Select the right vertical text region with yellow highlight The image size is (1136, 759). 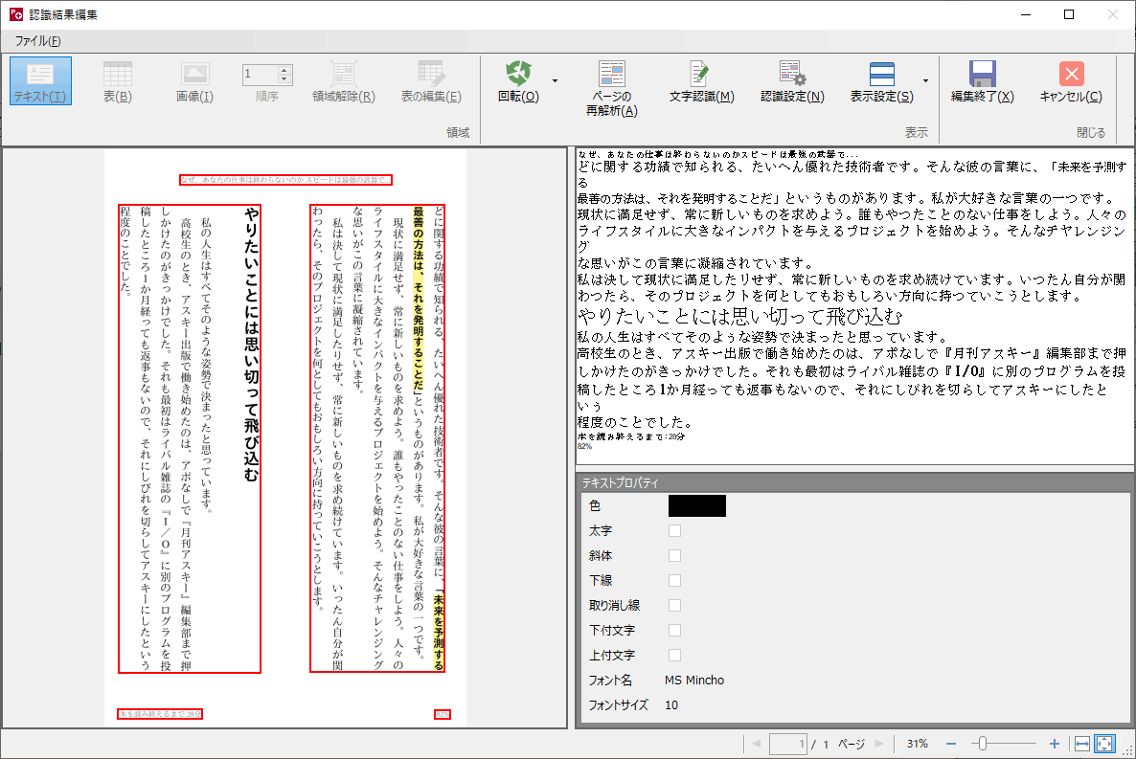(x=377, y=438)
